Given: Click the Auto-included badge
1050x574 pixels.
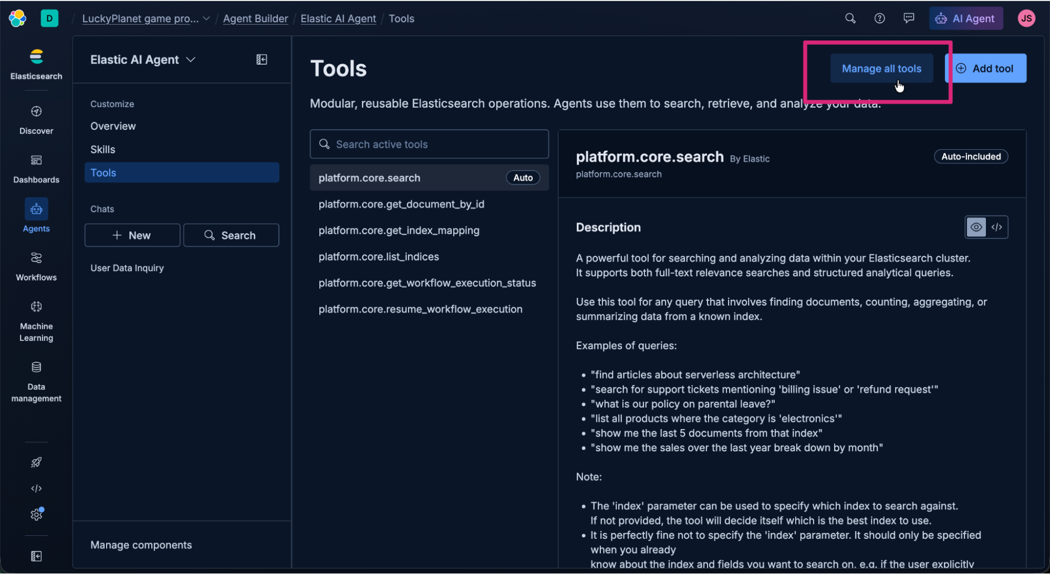Looking at the screenshot, I should [x=971, y=156].
